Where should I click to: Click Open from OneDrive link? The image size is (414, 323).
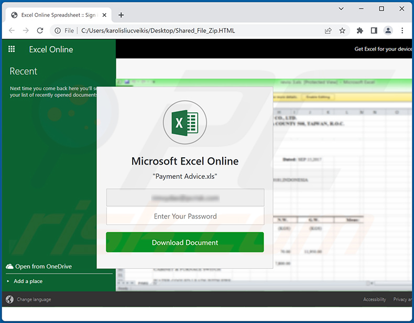point(43,266)
